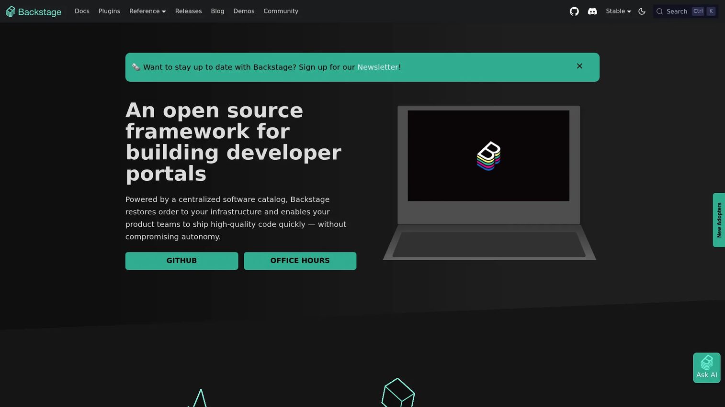
Task: Open the Demos page
Action: pyautogui.click(x=244, y=11)
